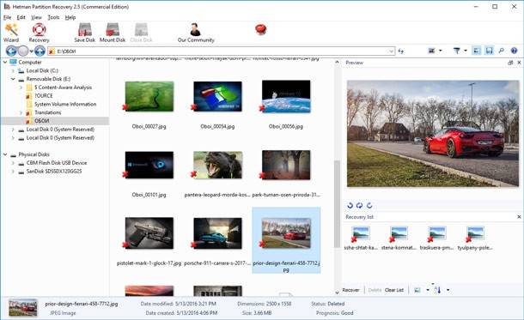
Task: Select park-tuman-osen-priroda thumbnail
Action: [x=286, y=165]
